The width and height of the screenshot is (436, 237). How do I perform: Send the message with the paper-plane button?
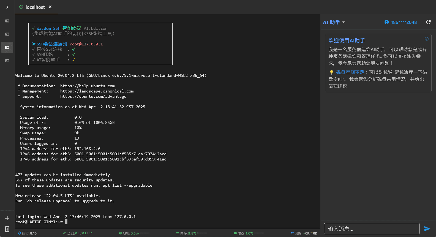427,229
